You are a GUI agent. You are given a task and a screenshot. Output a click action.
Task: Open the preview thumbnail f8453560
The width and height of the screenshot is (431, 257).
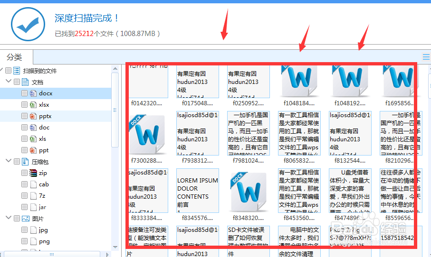click(299, 191)
